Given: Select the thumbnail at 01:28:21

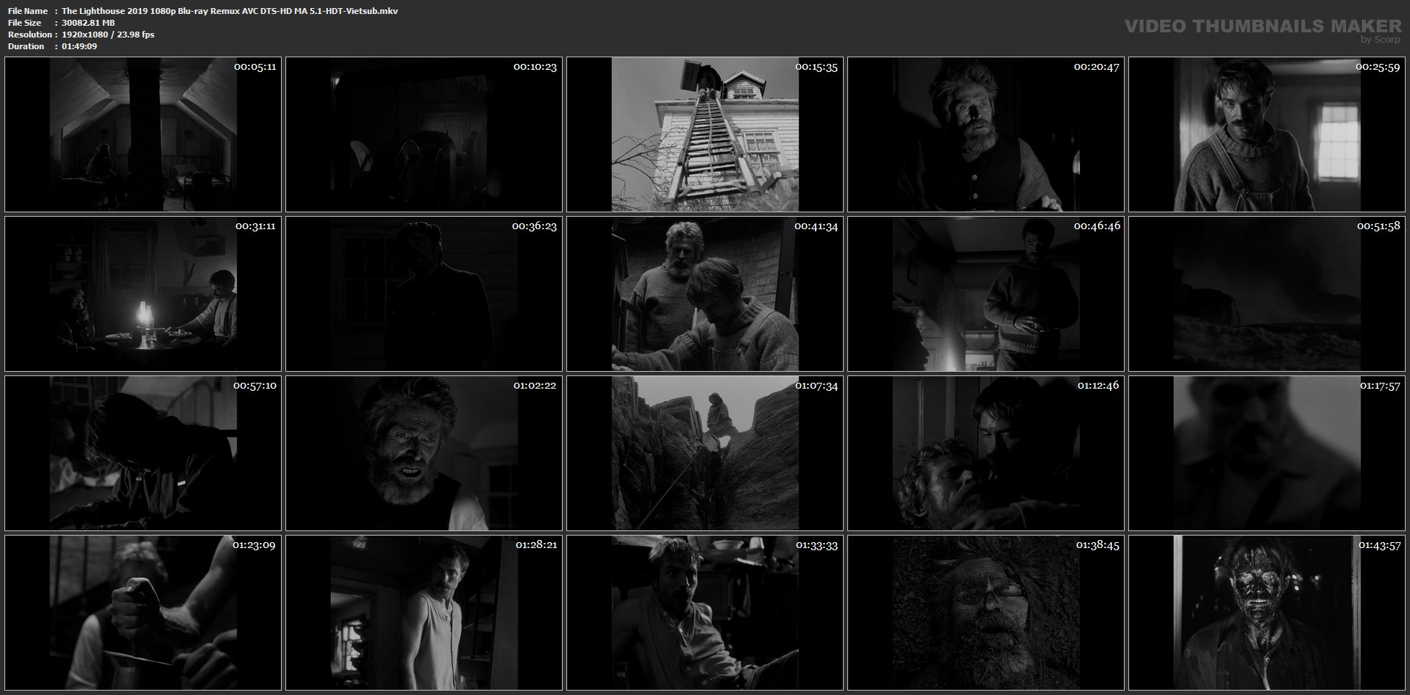Looking at the screenshot, I should coord(424,613).
